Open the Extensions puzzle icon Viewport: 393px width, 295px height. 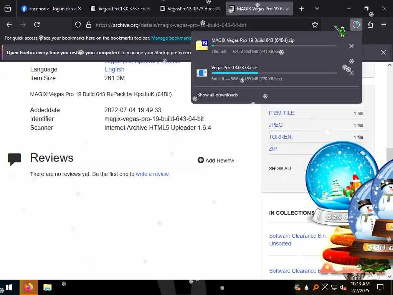[x=370, y=25]
